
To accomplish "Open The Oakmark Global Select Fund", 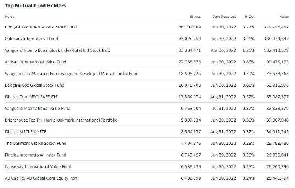I will (35, 143).
